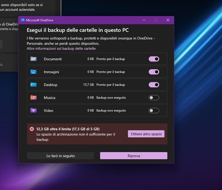This screenshot has width=222, height=190.
Task: Click the 'Video' folder name
Action: [48, 110]
